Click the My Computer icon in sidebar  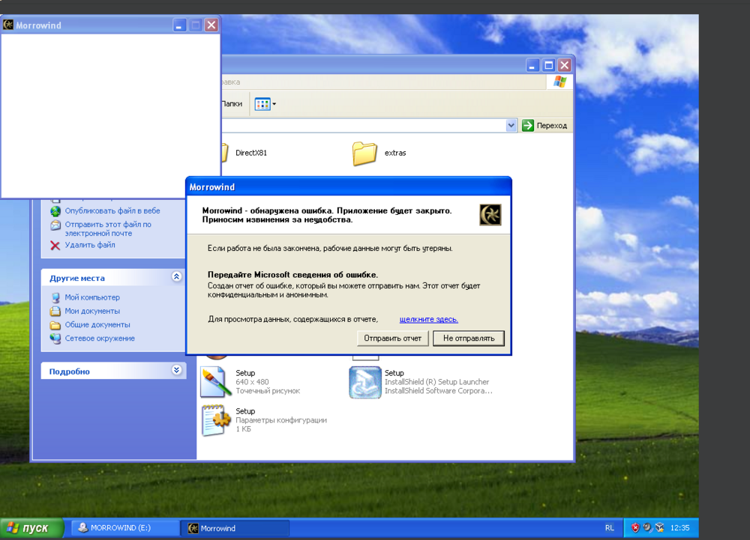point(55,297)
